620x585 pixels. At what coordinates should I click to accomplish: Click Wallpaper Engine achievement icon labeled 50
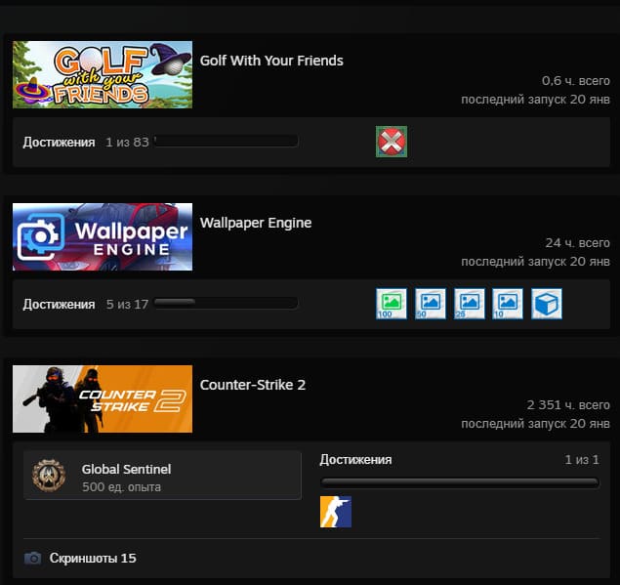[431, 304]
